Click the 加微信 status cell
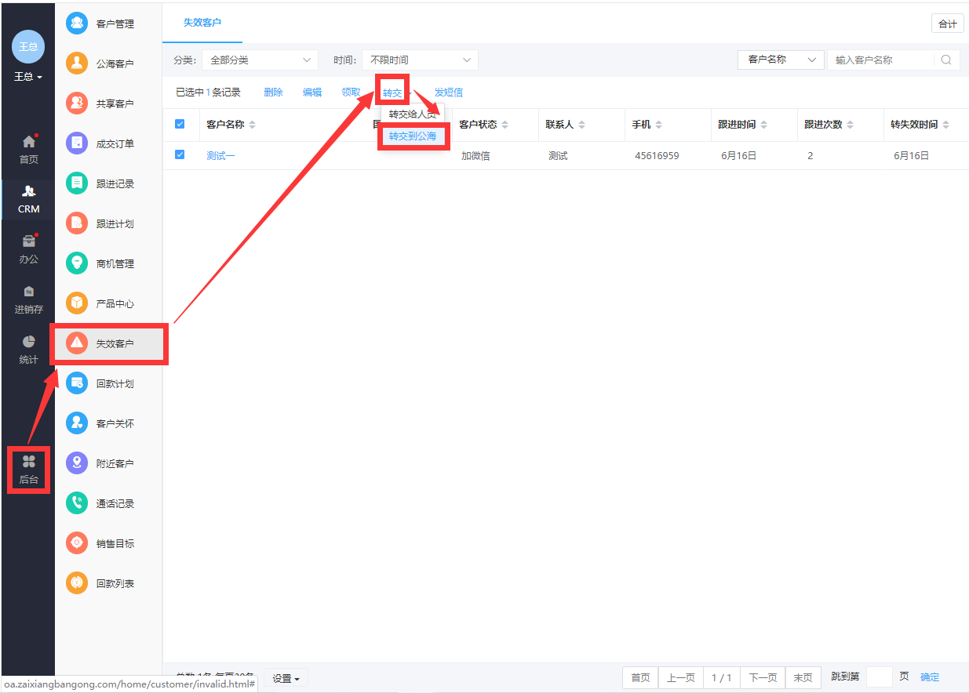Viewport: 969px width, 693px height. (x=475, y=156)
